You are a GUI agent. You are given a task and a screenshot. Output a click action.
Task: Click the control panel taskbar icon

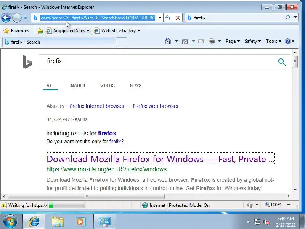(104, 221)
